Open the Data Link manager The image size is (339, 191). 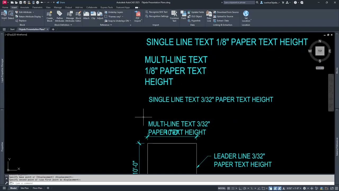click(x=209, y=16)
